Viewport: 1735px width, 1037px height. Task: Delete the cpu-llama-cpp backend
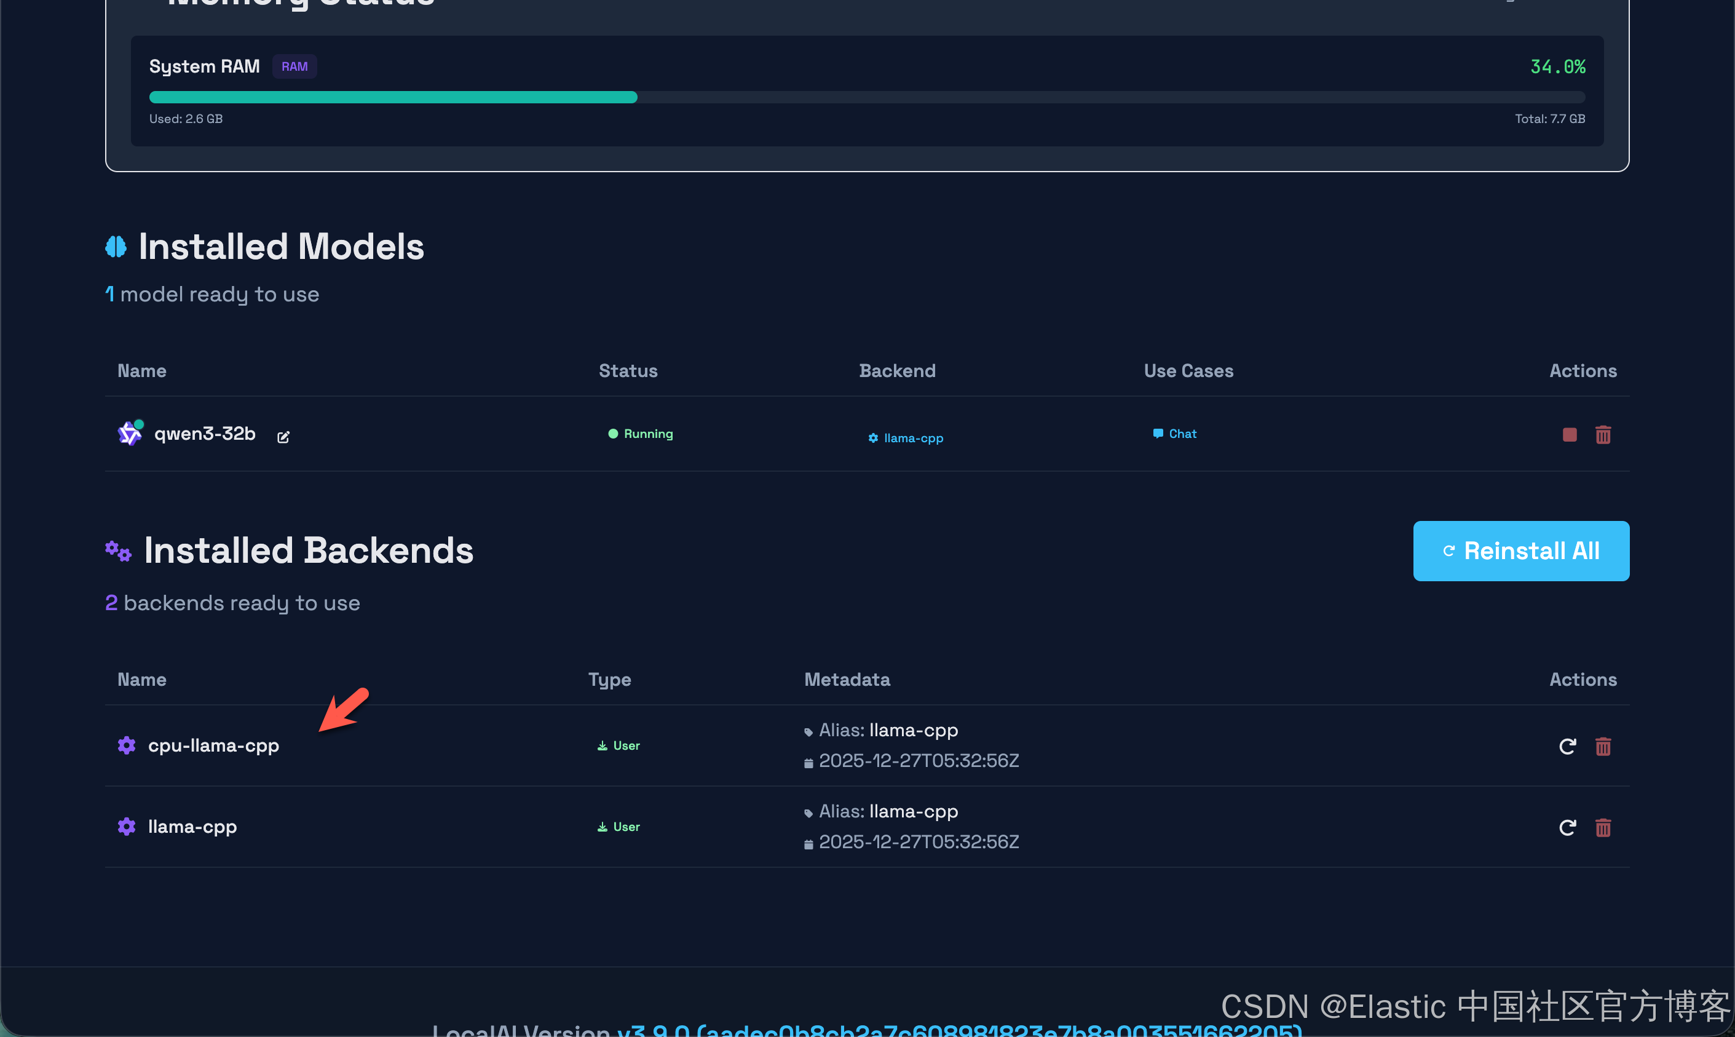(x=1603, y=746)
